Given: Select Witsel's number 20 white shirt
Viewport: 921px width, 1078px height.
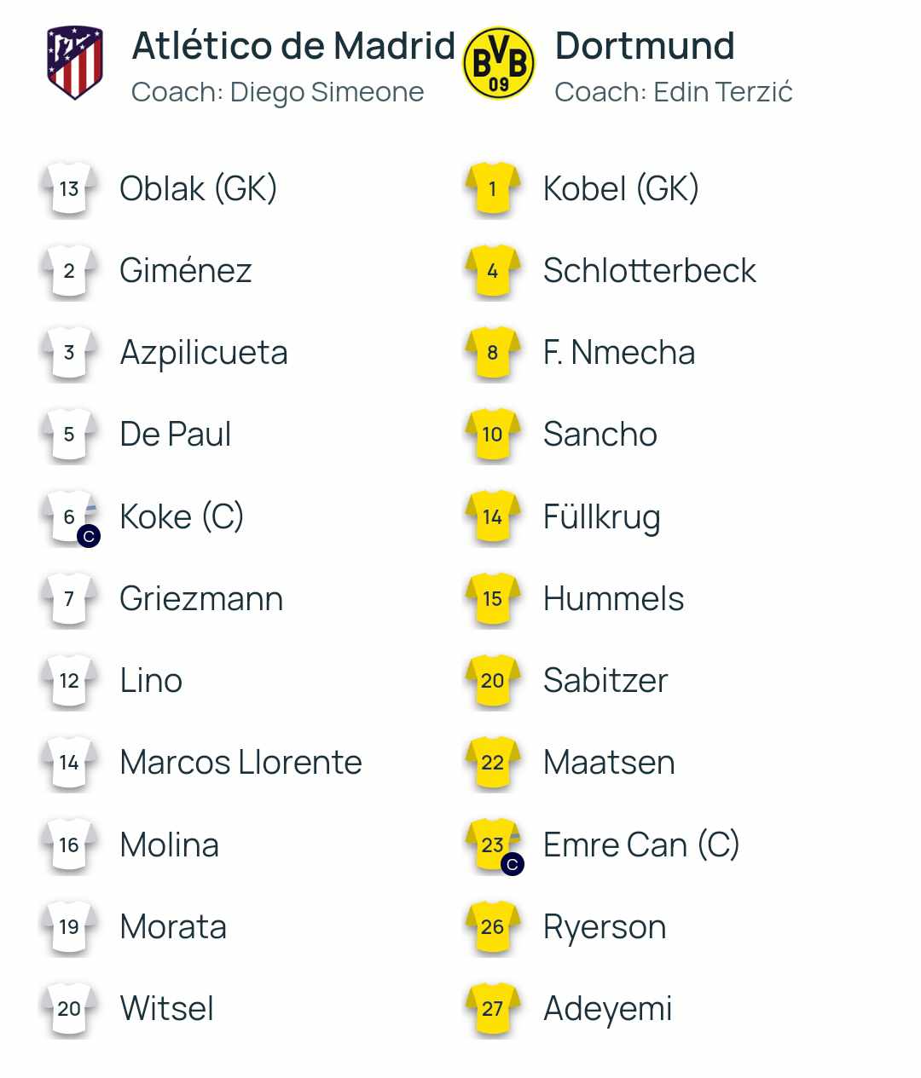Looking at the screenshot, I should [x=69, y=1009].
